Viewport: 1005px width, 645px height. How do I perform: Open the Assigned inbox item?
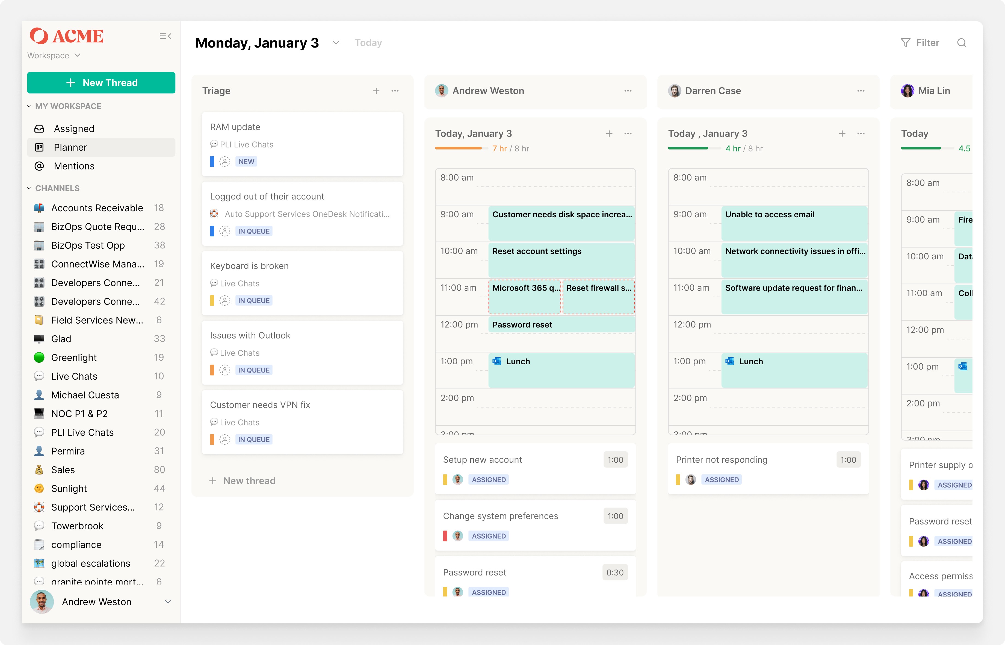[x=74, y=128]
